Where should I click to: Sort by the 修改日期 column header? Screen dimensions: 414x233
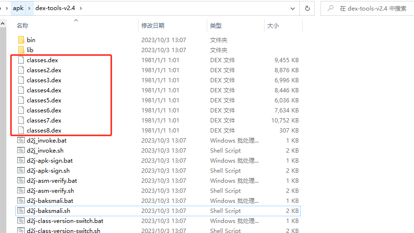153,26
